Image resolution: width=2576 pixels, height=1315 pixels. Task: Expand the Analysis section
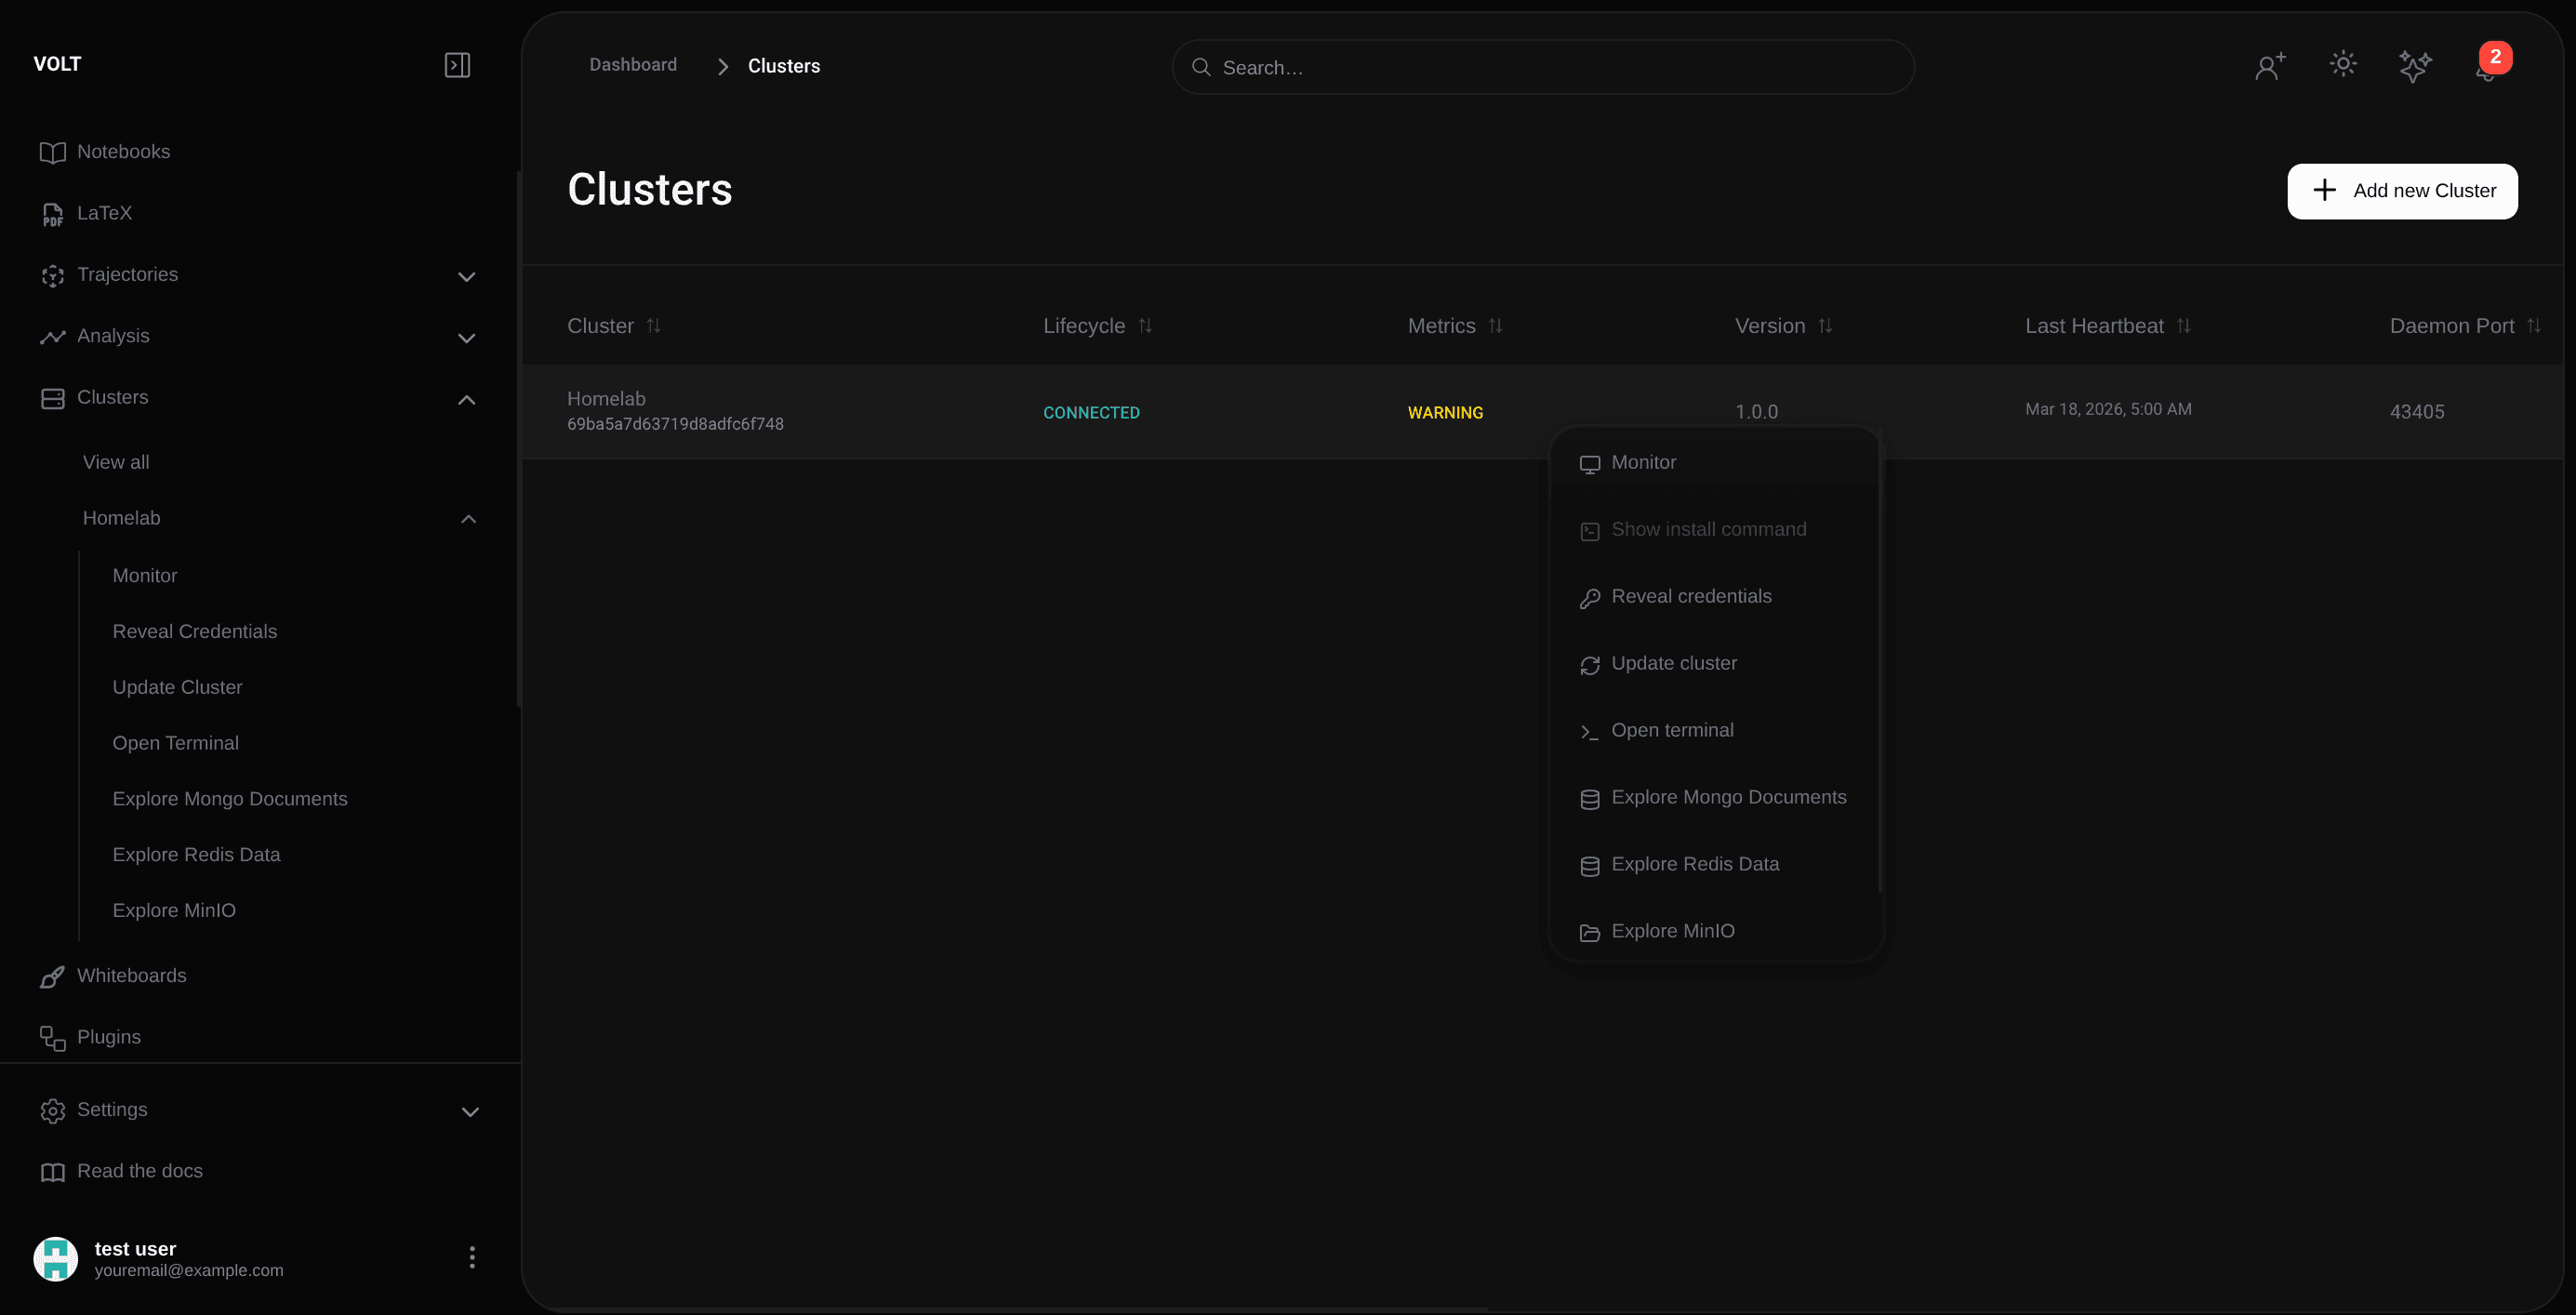(x=466, y=338)
